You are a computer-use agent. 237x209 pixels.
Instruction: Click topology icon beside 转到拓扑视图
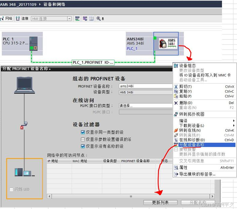click(x=176, y=114)
